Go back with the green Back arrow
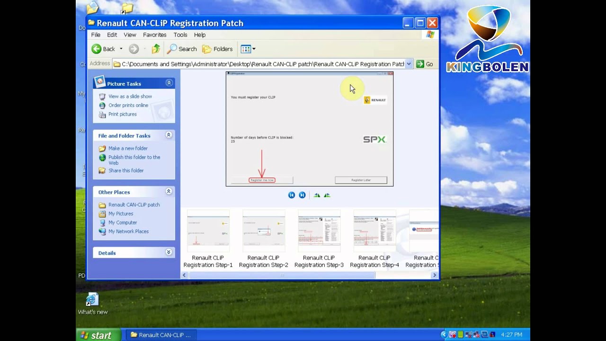 [103, 49]
